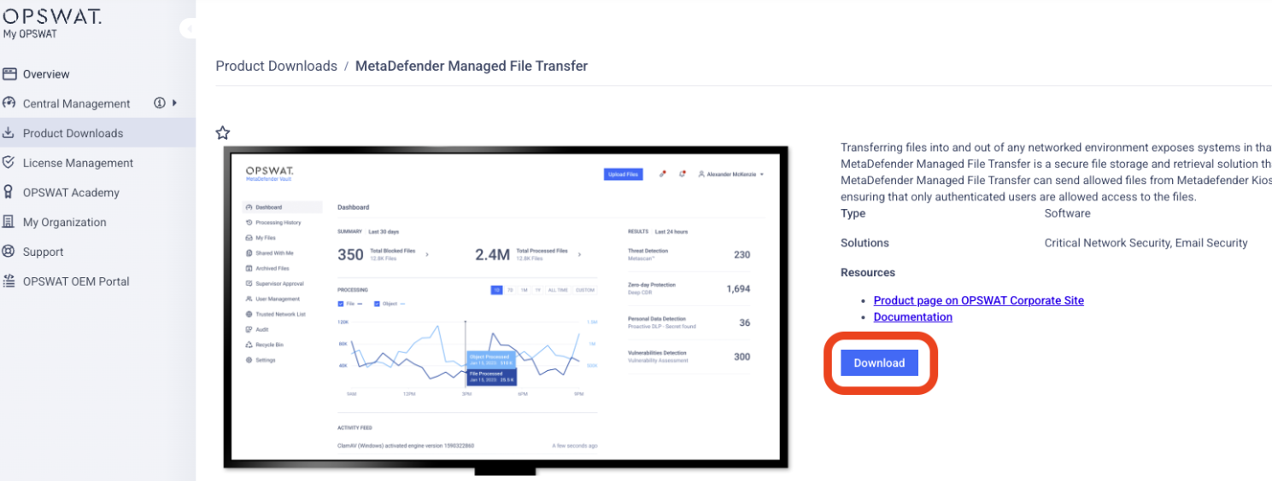Open the OPSWAT OEM Portal entry
This screenshot has width=1272, height=481.
pos(76,281)
